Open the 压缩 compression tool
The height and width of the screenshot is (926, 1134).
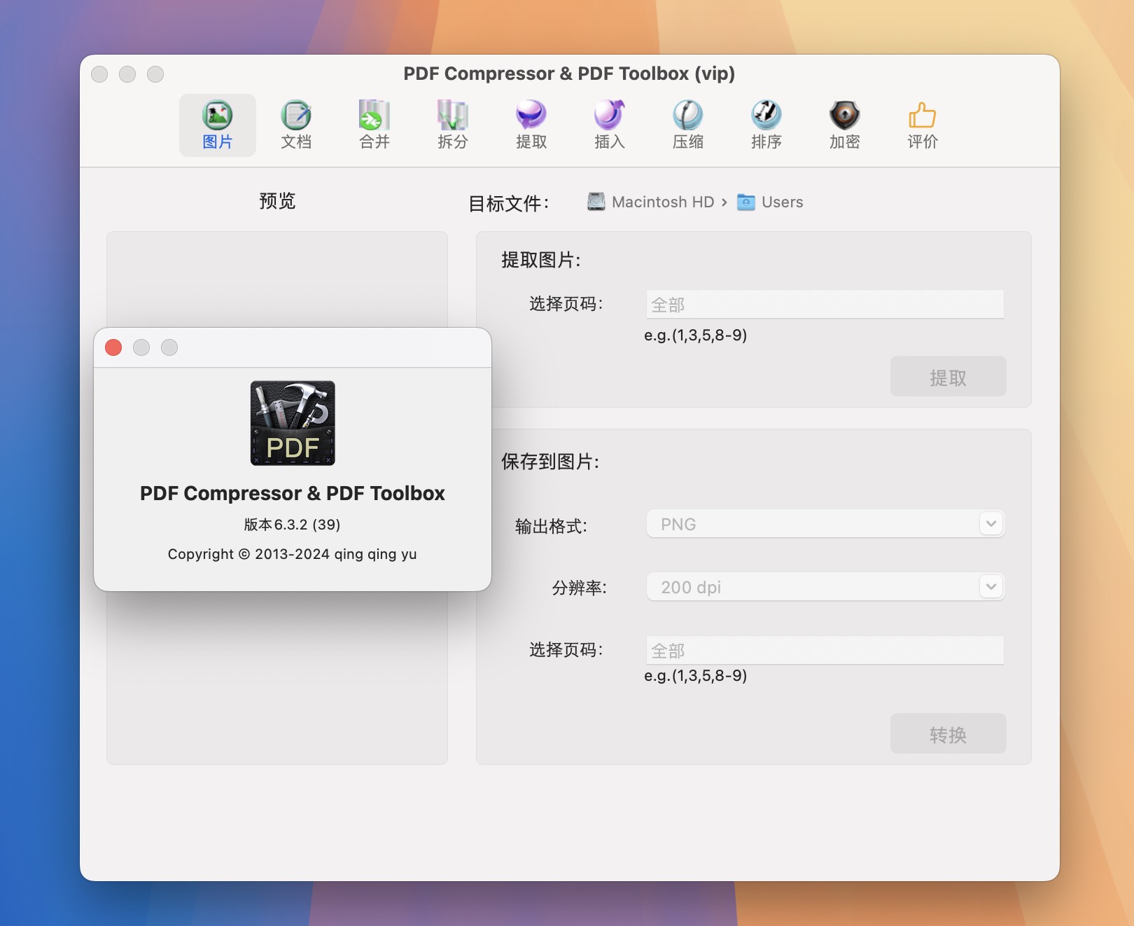[687, 125]
